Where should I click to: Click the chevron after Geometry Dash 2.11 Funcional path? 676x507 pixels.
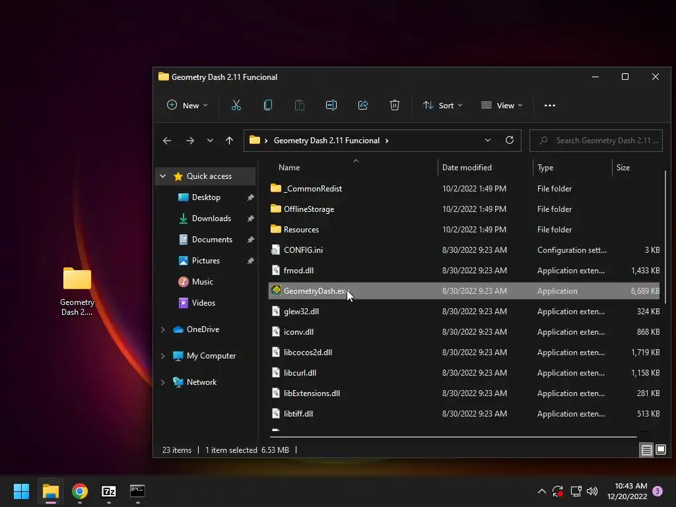(x=387, y=141)
